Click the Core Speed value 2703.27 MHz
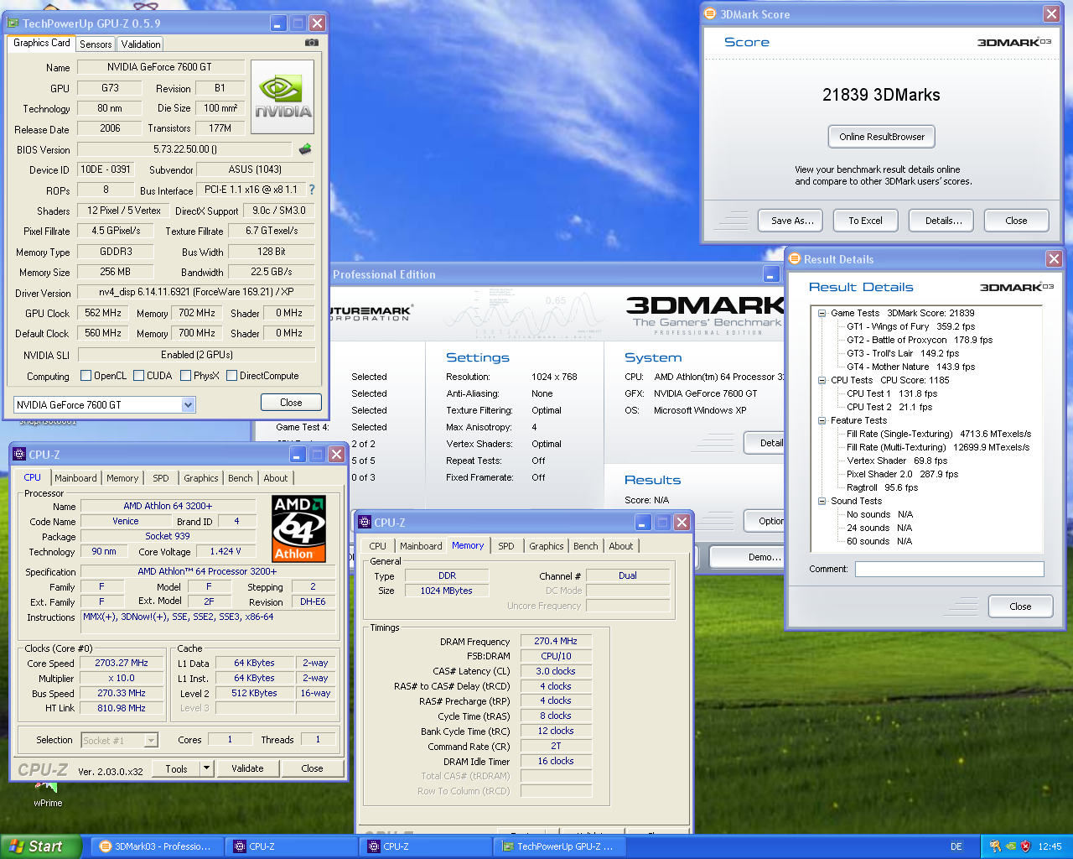Image resolution: width=1073 pixels, height=859 pixels. 122,663
